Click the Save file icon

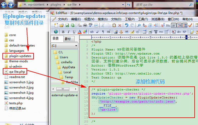pyautogui.click(x=67, y=25)
